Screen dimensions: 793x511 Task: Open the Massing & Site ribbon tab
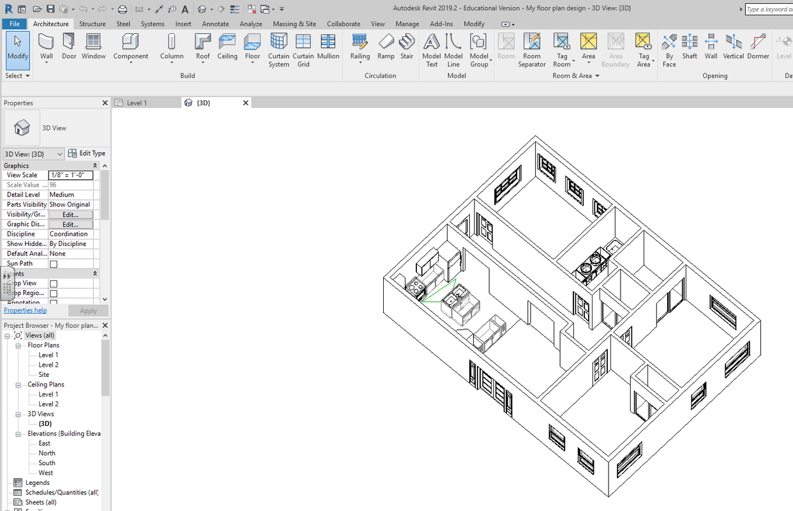(x=294, y=24)
